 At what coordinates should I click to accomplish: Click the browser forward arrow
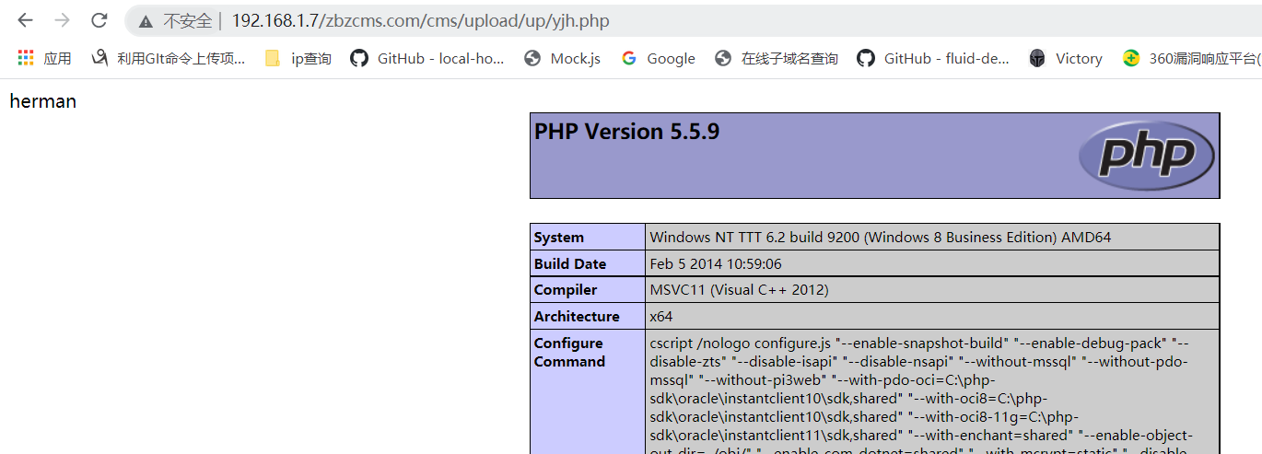point(62,20)
